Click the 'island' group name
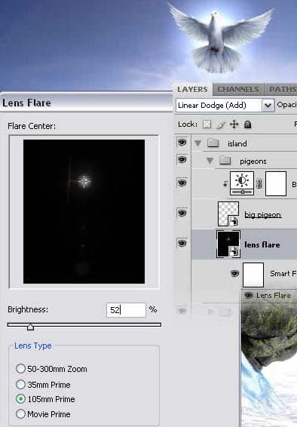Viewport: 297px width, 427px height. (x=237, y=143)
